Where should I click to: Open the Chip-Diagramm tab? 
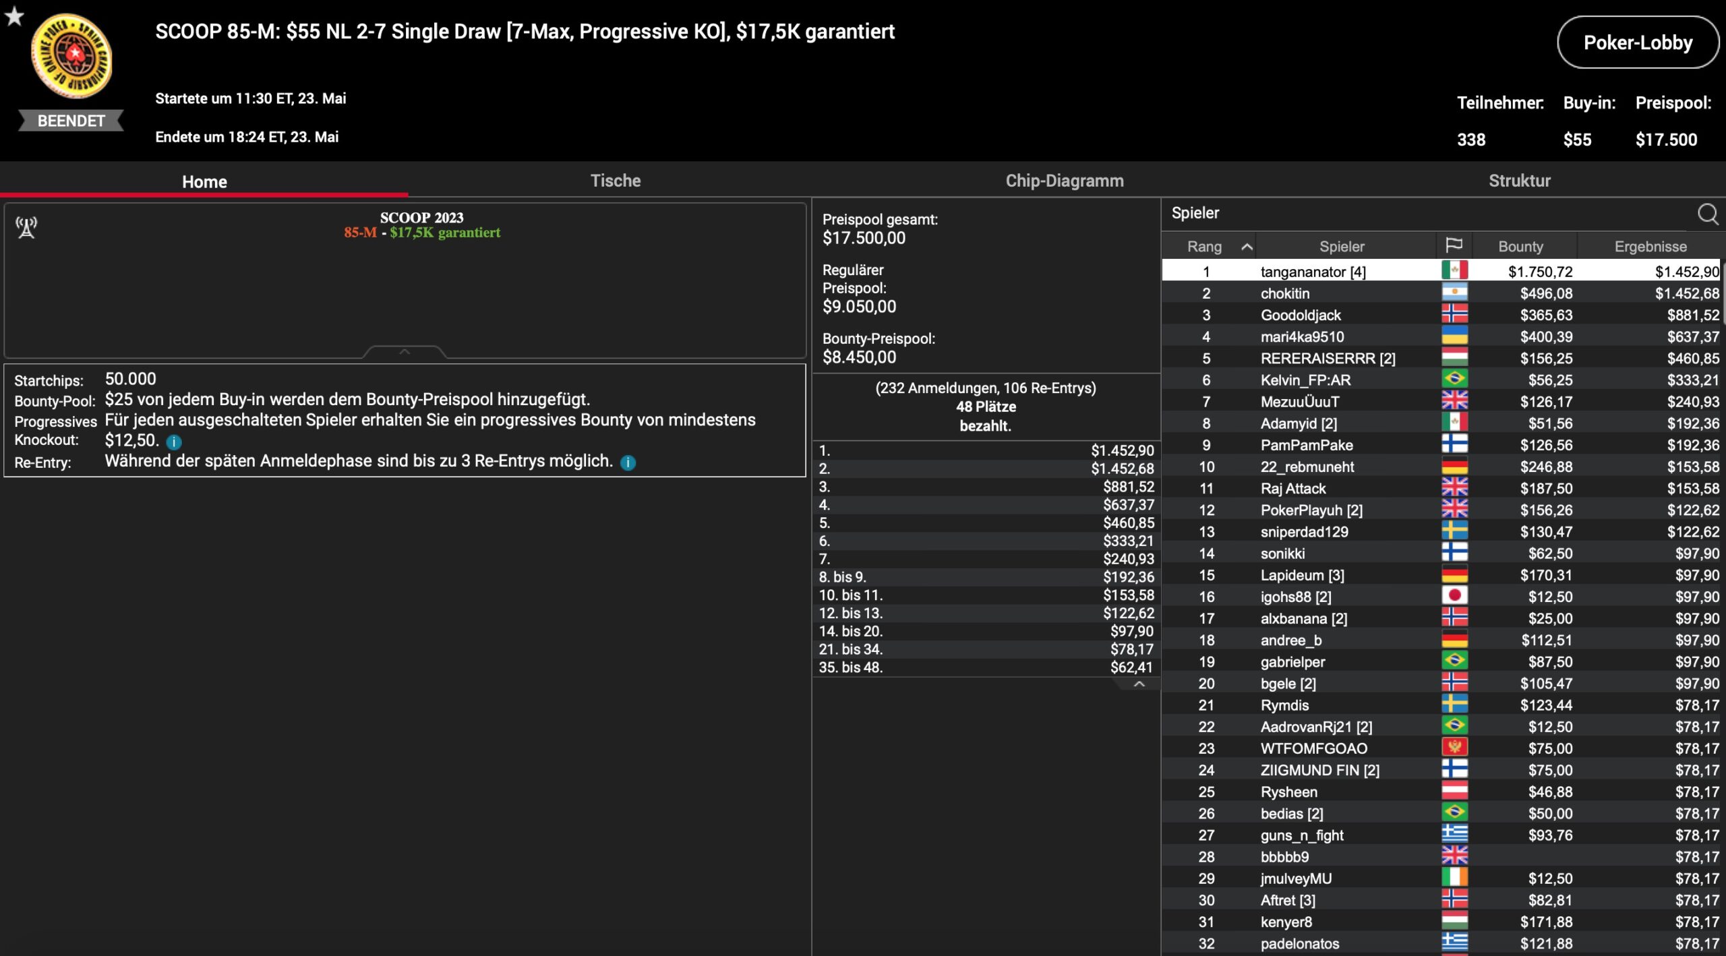[x=1064, y=181]
